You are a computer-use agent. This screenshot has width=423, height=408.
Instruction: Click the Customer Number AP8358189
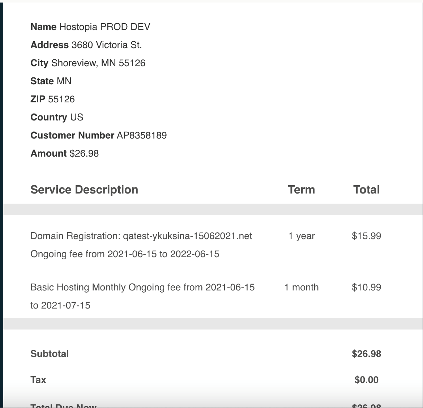point(141,136)
